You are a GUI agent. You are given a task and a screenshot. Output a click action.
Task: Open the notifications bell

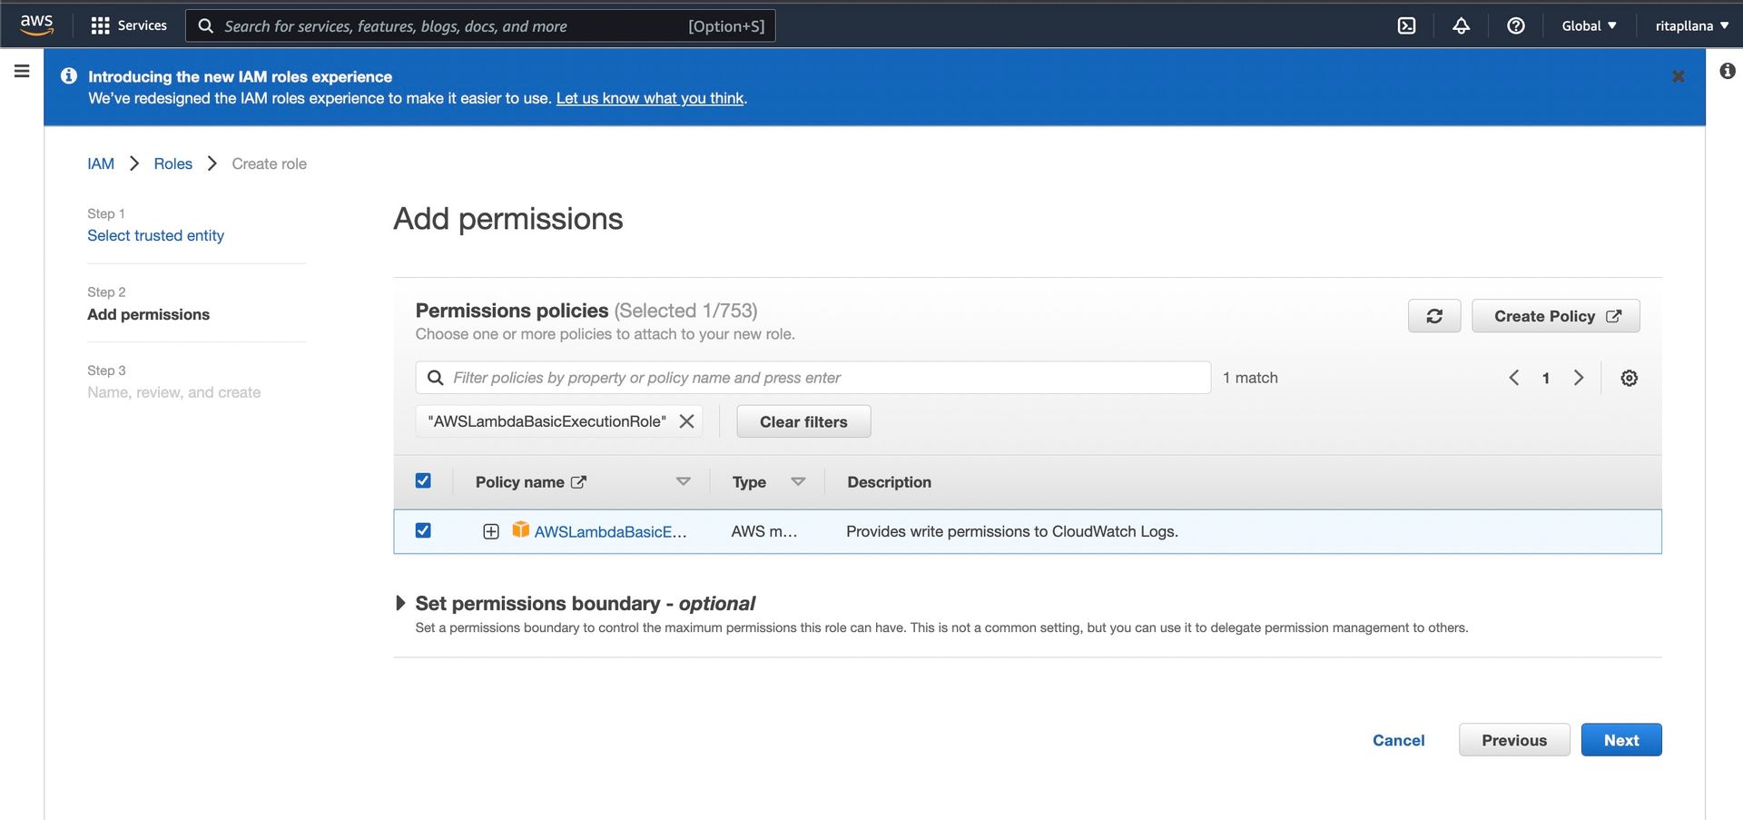coord(1461,25)
